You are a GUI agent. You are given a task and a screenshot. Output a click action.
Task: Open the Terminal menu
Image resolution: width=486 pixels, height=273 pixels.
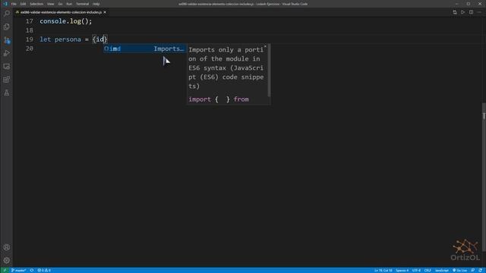coord(83,4)
